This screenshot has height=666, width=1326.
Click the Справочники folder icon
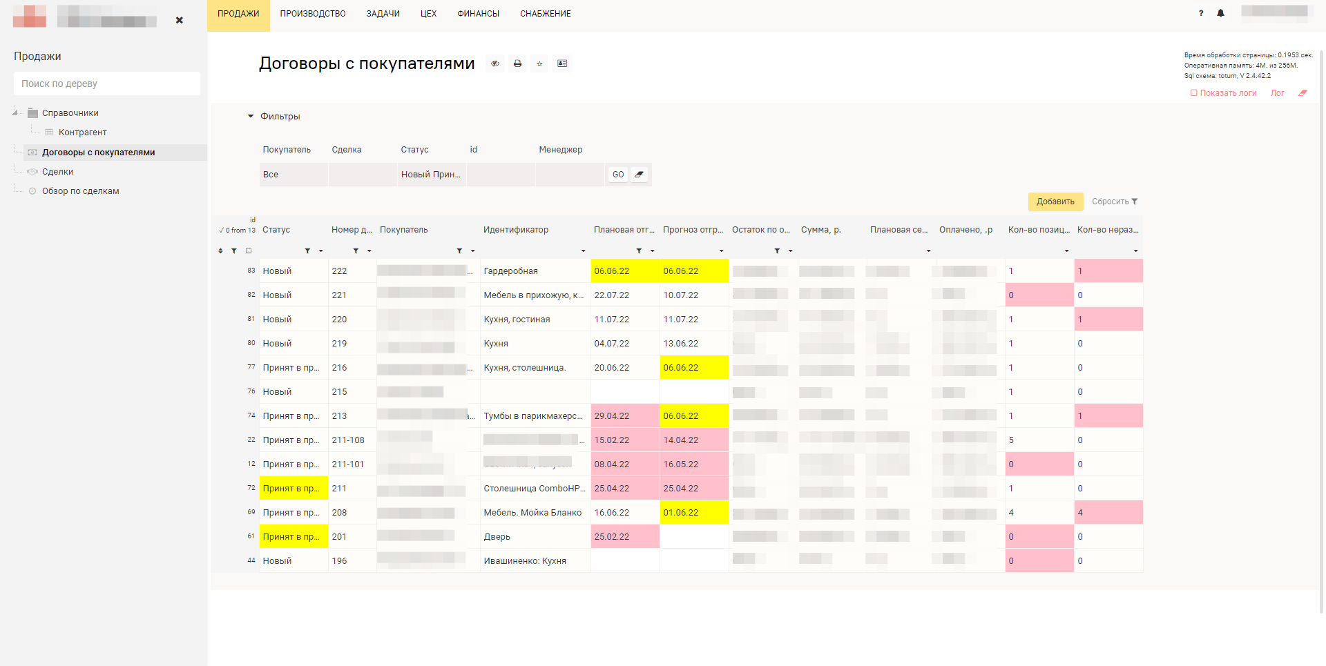32,113
